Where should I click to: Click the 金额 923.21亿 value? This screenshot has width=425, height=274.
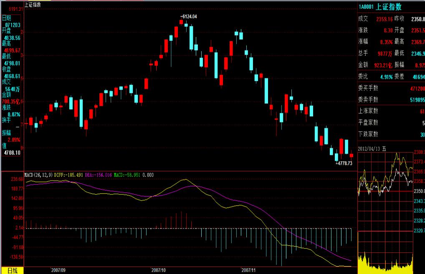tap(383, 65)
